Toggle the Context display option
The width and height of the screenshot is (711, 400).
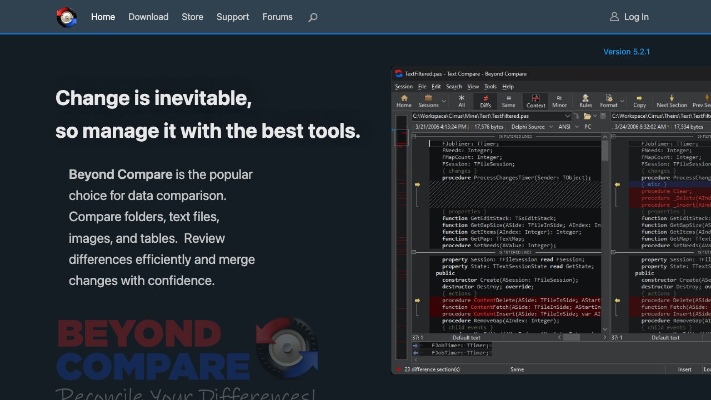point(535,101)
